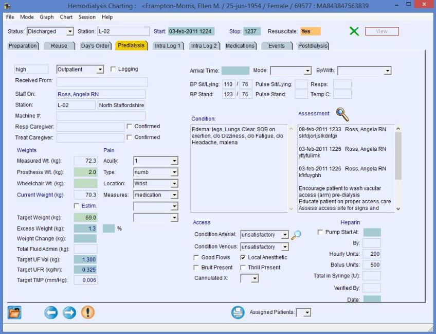Click the View button
436x334 pixels.
(382, 31)
